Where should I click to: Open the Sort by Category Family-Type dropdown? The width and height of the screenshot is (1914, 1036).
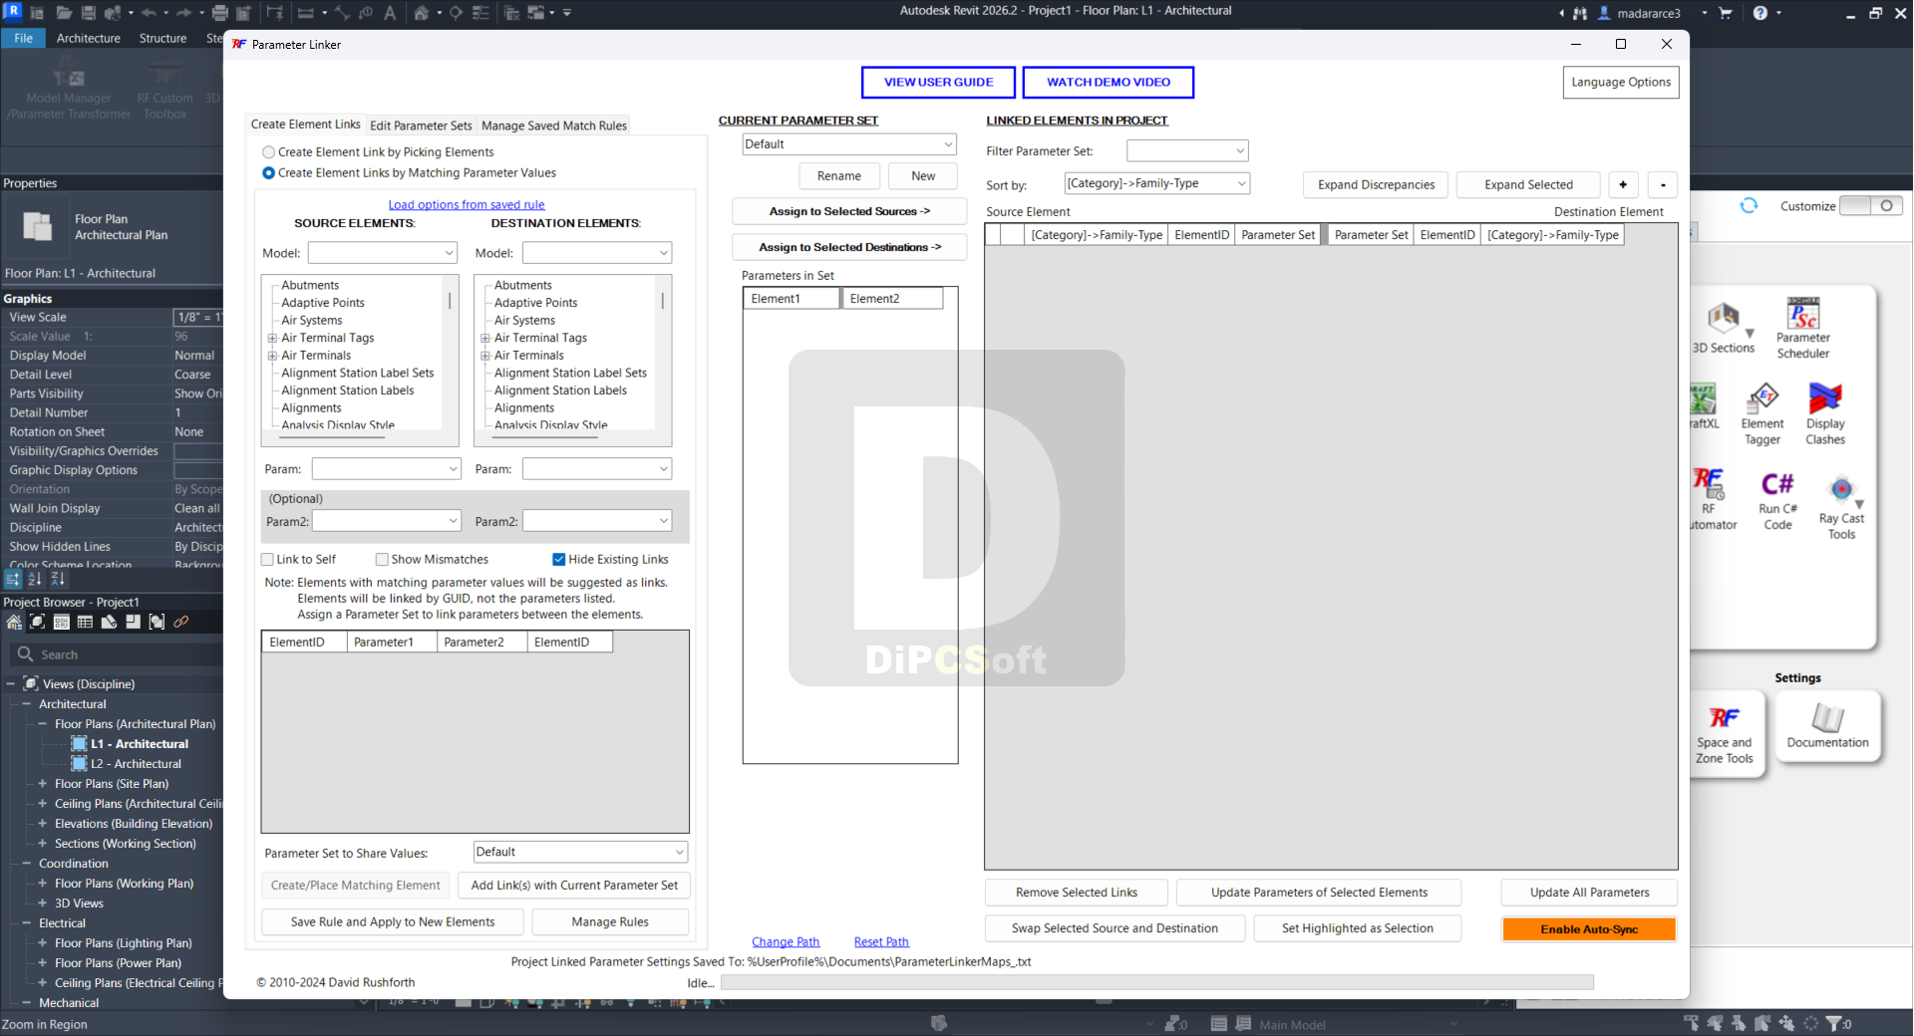click(x=1157, y=183)
